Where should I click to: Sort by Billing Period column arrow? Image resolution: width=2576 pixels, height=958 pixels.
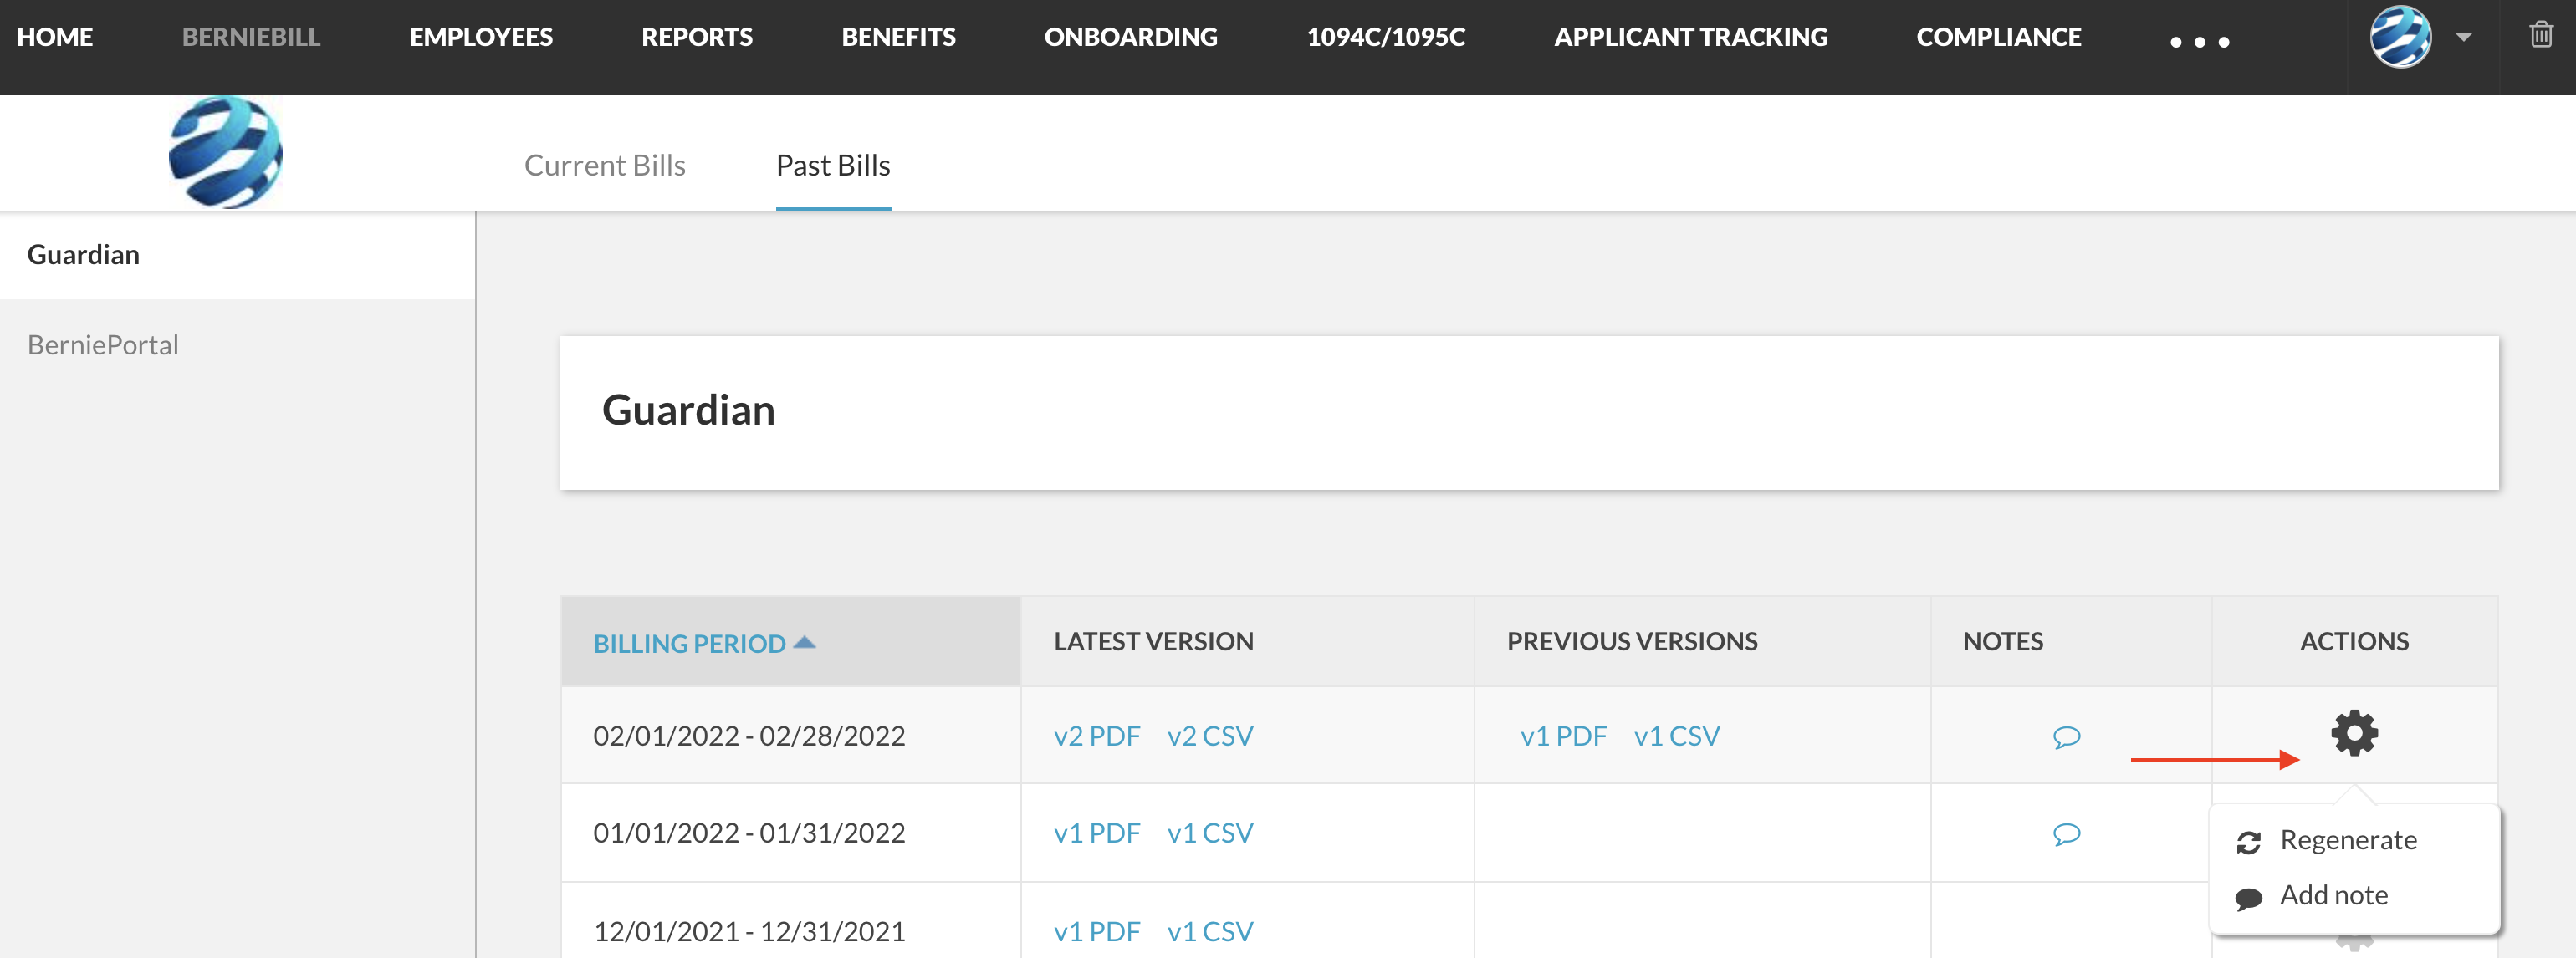tap(804, 643)
